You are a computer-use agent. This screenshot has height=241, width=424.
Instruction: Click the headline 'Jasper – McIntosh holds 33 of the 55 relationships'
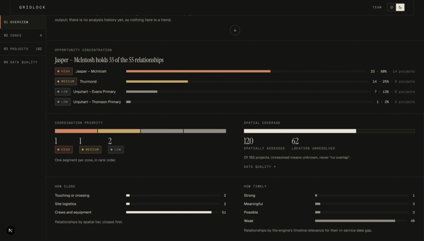click(x=109, y=60)
